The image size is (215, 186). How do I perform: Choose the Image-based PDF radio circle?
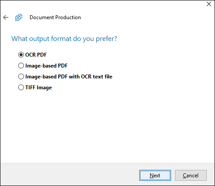[x=21, y=66]
